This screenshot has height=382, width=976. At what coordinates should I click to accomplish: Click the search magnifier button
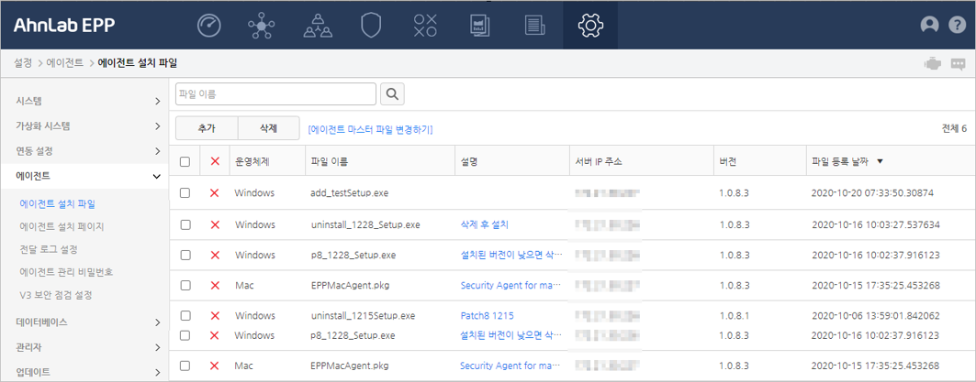point(392,94)
